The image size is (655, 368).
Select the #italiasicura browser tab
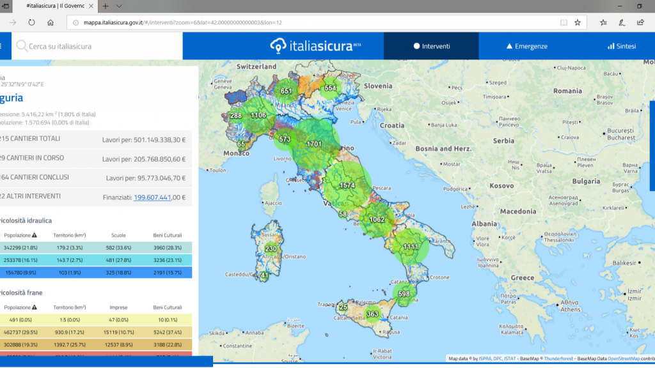tap(55, 6)
